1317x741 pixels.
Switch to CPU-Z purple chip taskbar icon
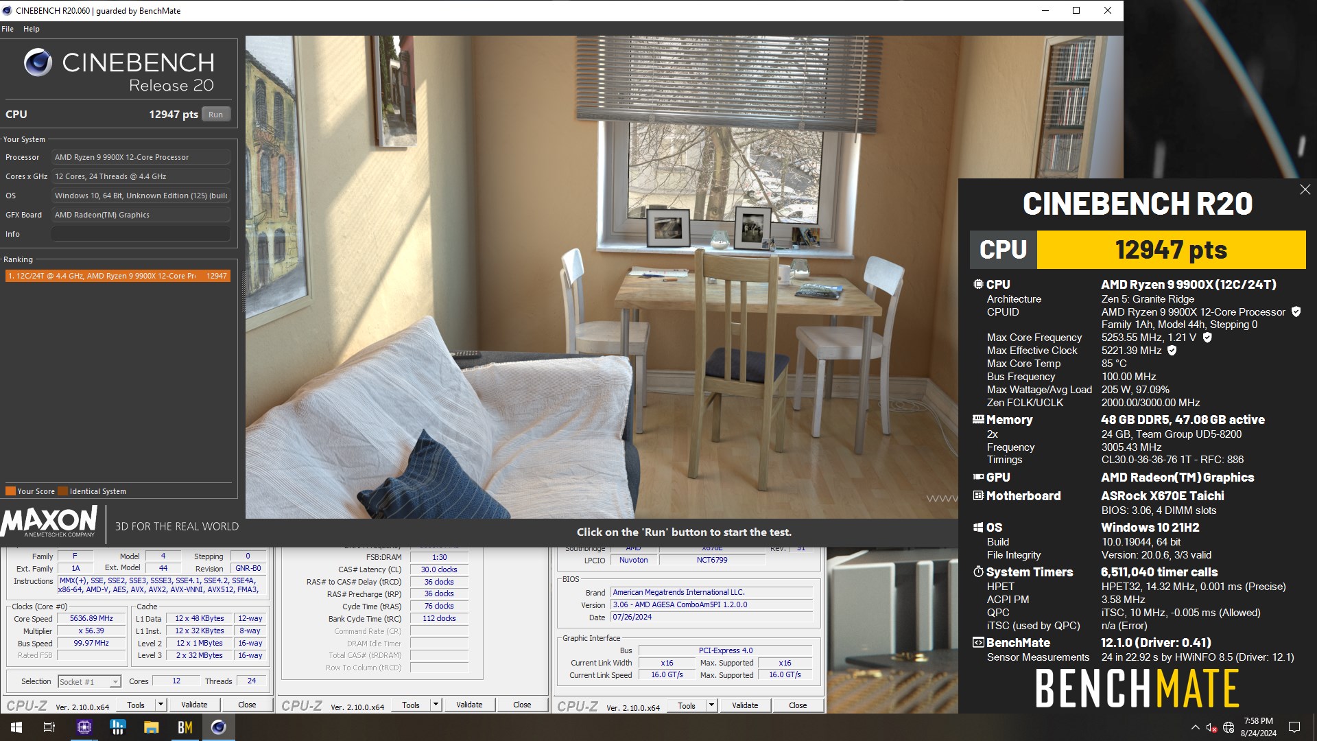(x=84, y=727)
